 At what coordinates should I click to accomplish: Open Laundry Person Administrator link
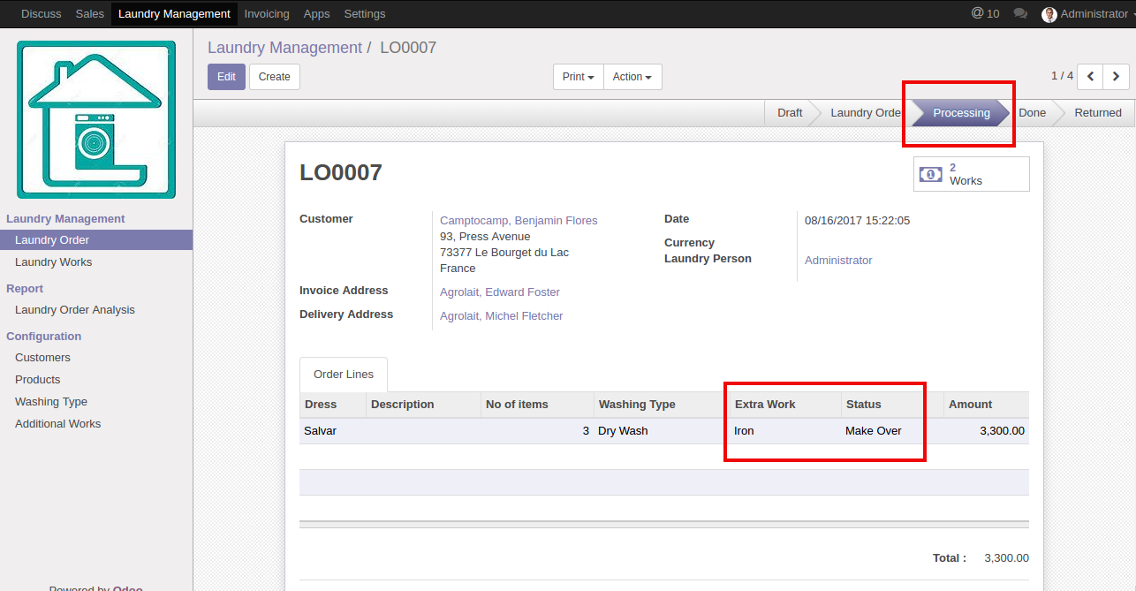pyautogui.click(x=838, y=261)
